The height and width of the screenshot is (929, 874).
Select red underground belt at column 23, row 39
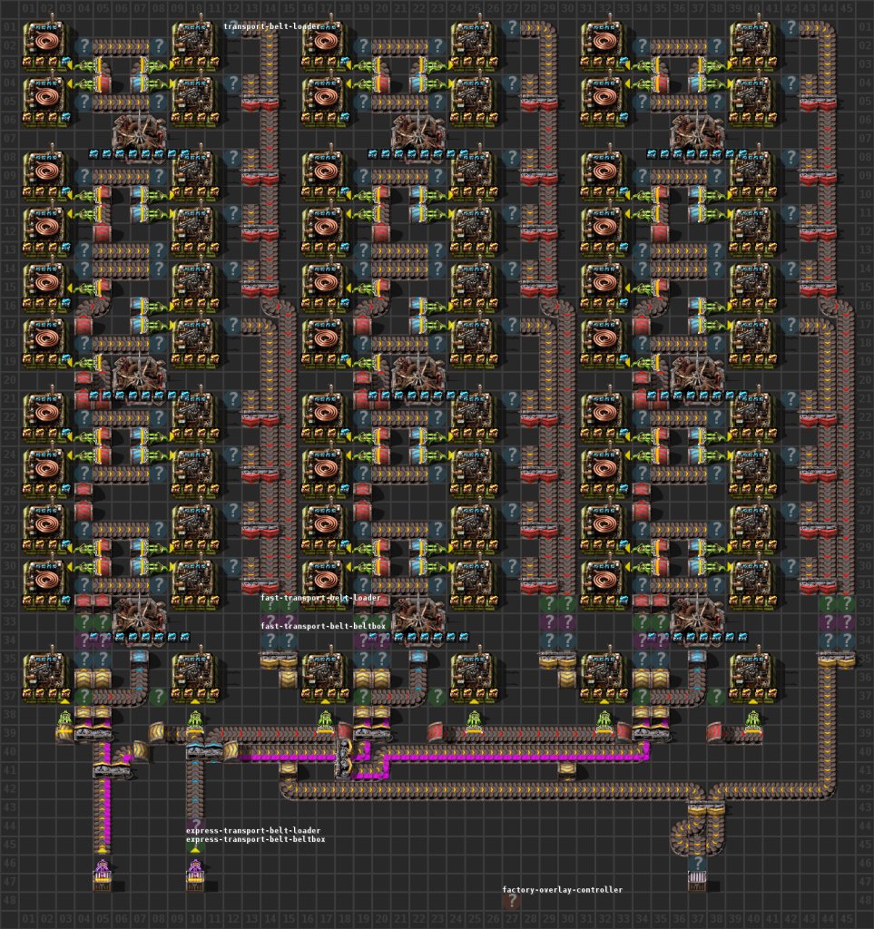(437, 732)
